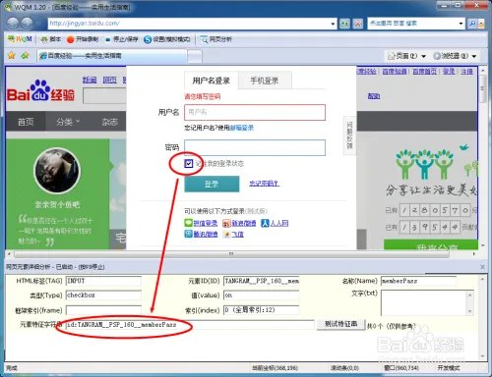Click the 测试特征串 test button
The height and width of the screenshot is (377, 492).
pos(340,324)
